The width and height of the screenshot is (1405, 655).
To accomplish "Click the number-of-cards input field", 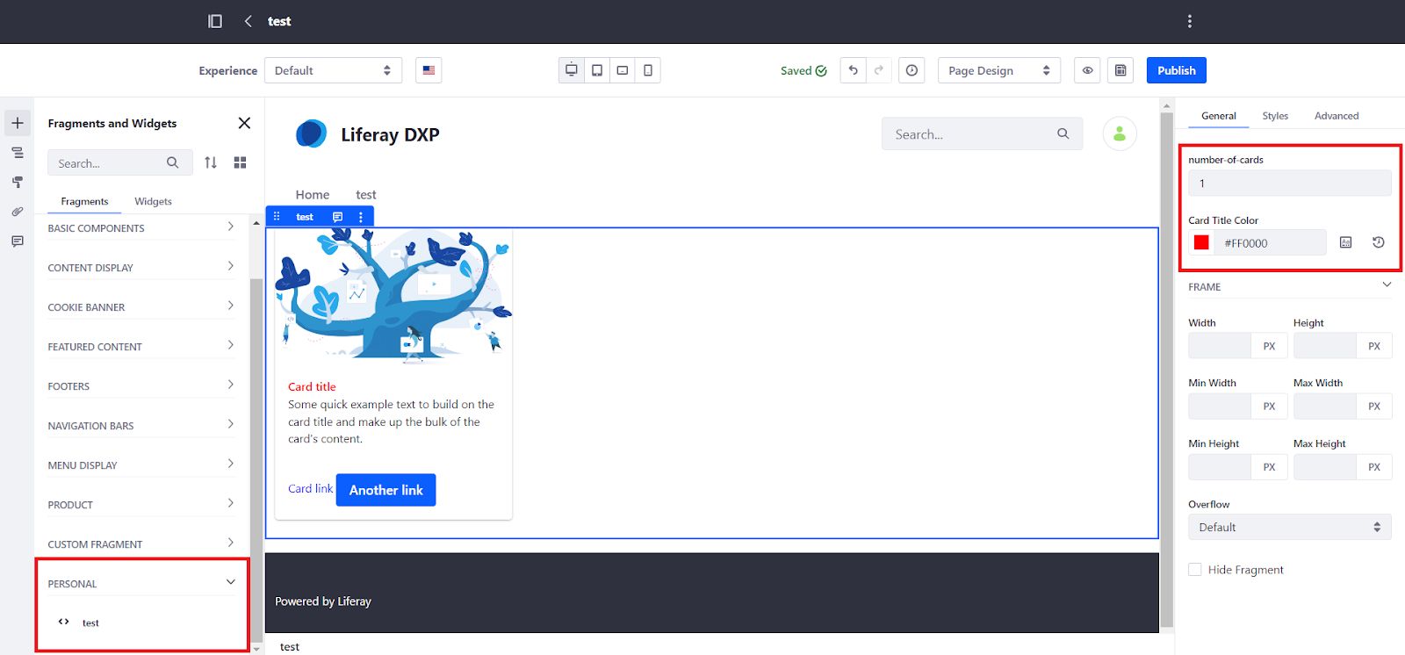I will coord(1290,184).
